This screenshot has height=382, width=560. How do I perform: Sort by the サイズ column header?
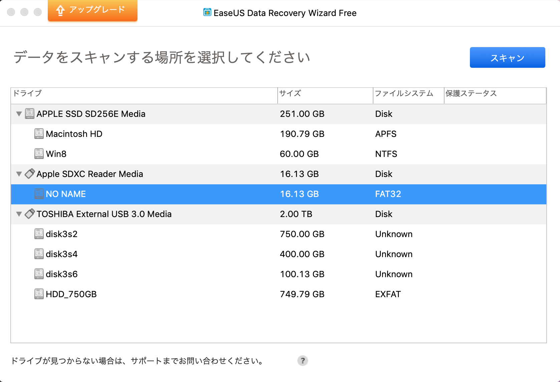[325, 95]
